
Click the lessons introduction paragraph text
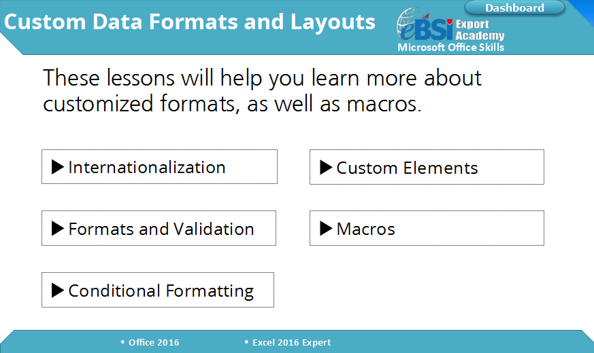click(262, 91)
